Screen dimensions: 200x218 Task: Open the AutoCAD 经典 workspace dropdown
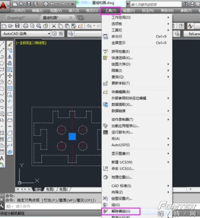click(x=26, y=34)
